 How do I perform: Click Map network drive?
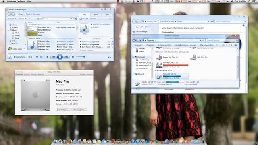coord(207,45)
